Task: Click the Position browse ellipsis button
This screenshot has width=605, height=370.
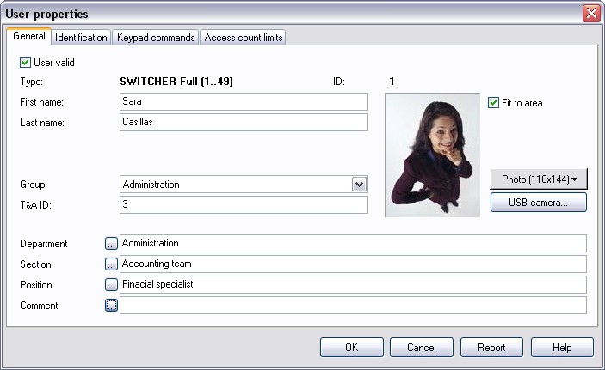Action: pyautogui.click(x=111, y=284)
